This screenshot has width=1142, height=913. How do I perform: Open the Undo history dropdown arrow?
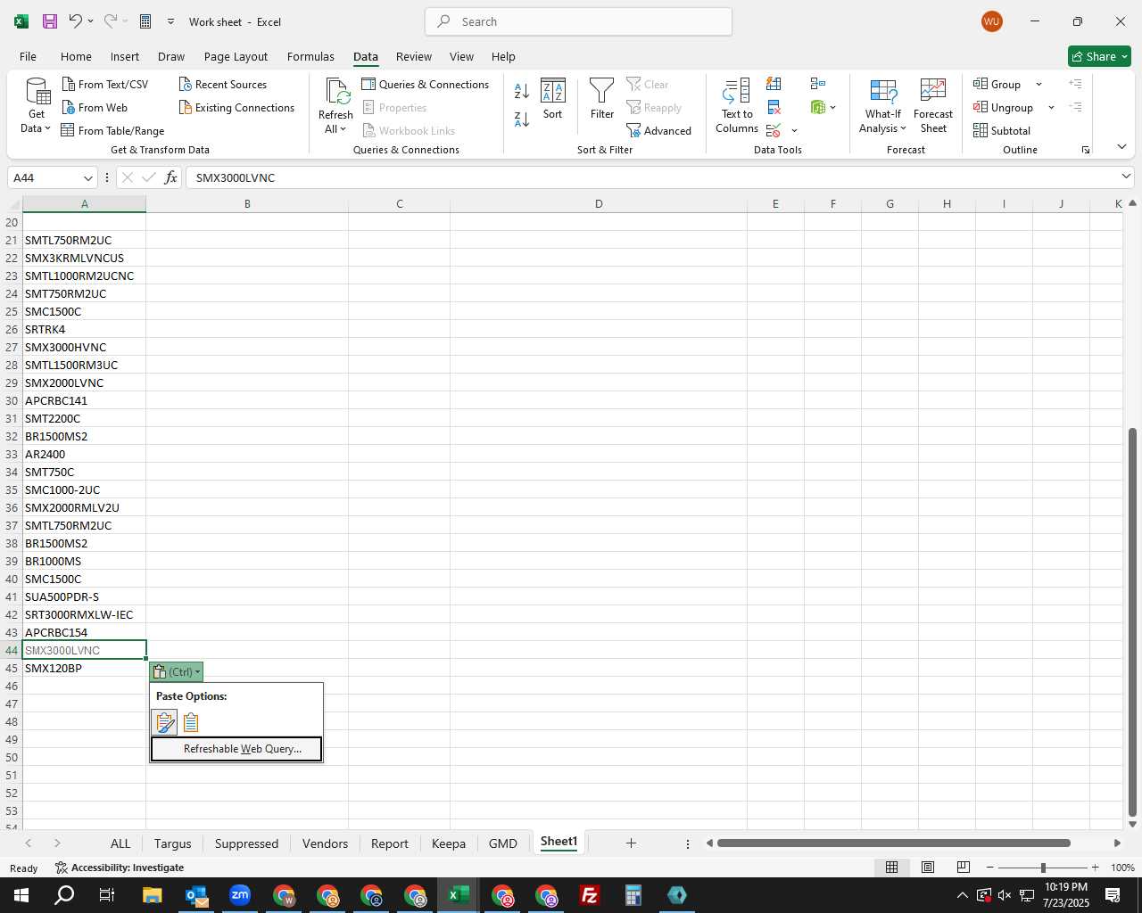pos(90,21)
